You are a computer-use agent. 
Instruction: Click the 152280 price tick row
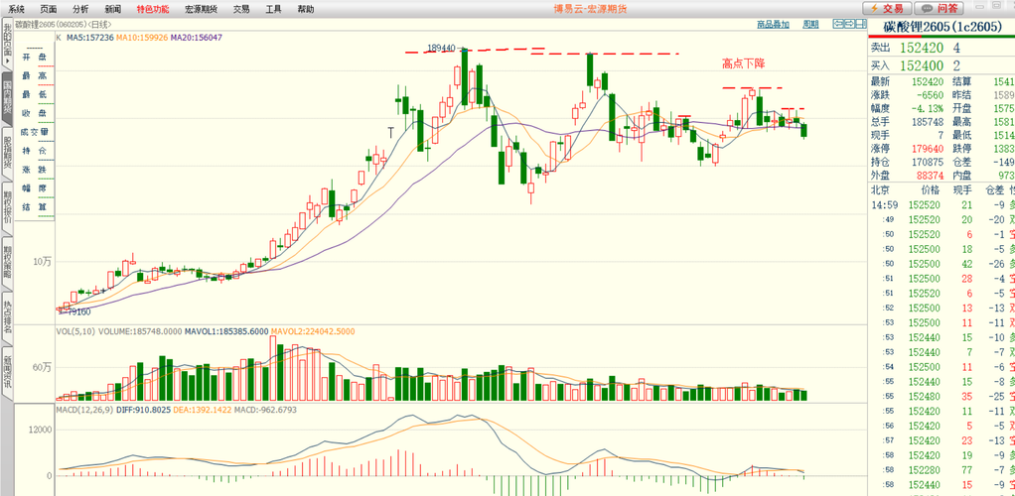click(942, 470)
